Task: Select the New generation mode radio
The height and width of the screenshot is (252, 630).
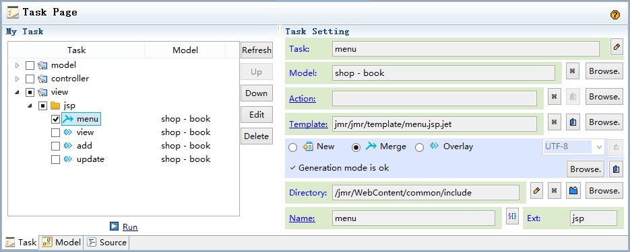Action: 293,147
